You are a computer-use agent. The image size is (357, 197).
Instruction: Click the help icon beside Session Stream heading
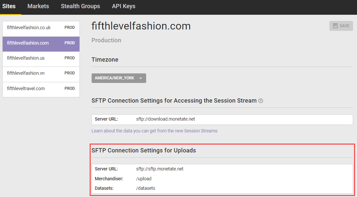click(260, 101)
